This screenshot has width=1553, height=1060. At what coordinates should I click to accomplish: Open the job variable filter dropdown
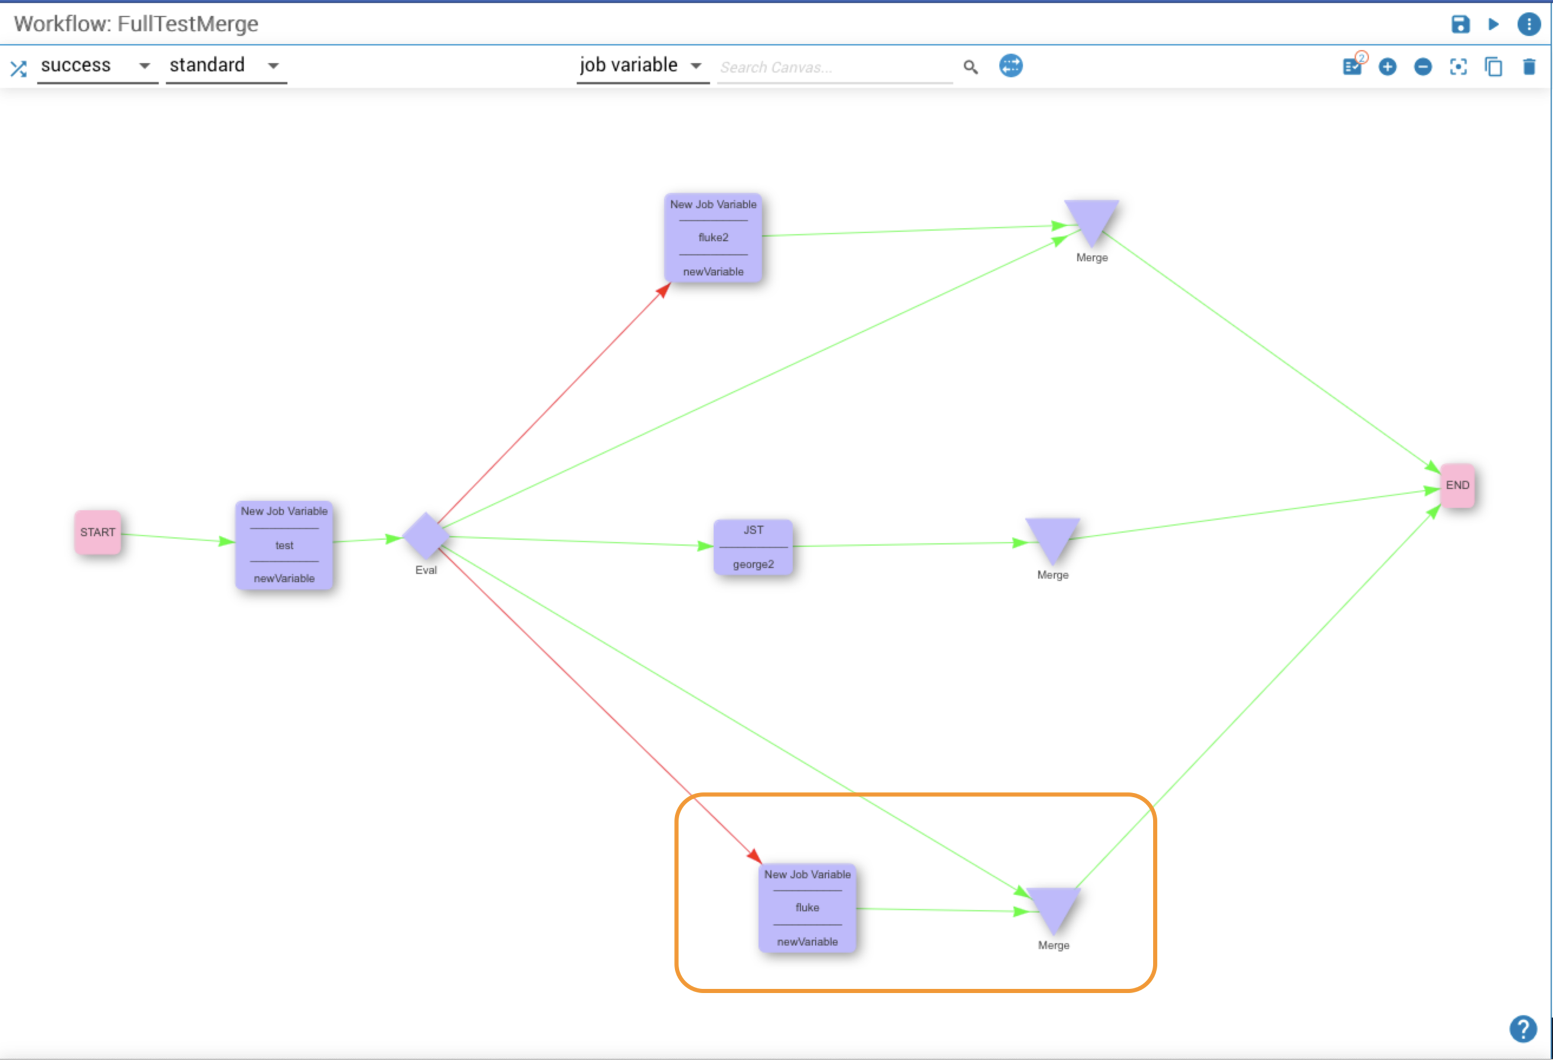641,65
